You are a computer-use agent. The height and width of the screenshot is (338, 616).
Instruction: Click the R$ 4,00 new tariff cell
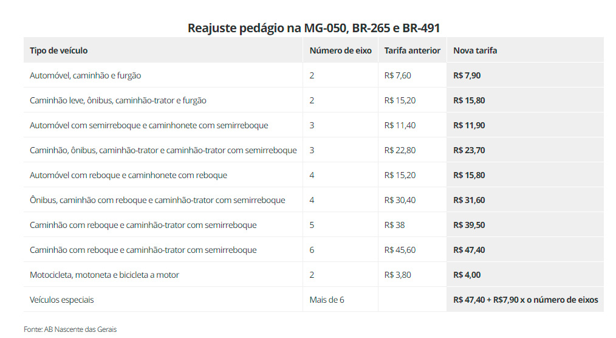(525, 275)
